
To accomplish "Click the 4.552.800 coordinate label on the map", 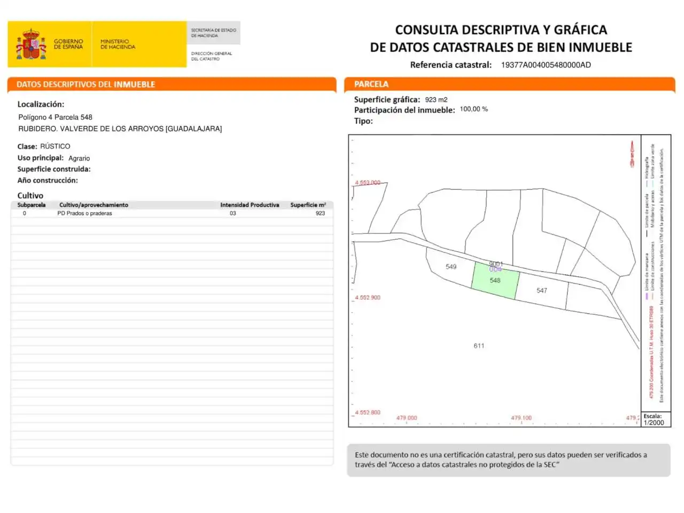I will (x=368, y=413).
